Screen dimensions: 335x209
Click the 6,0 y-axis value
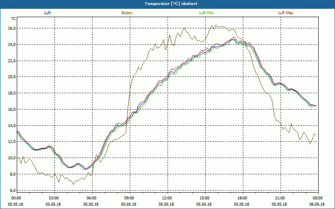tap(13, 190)
